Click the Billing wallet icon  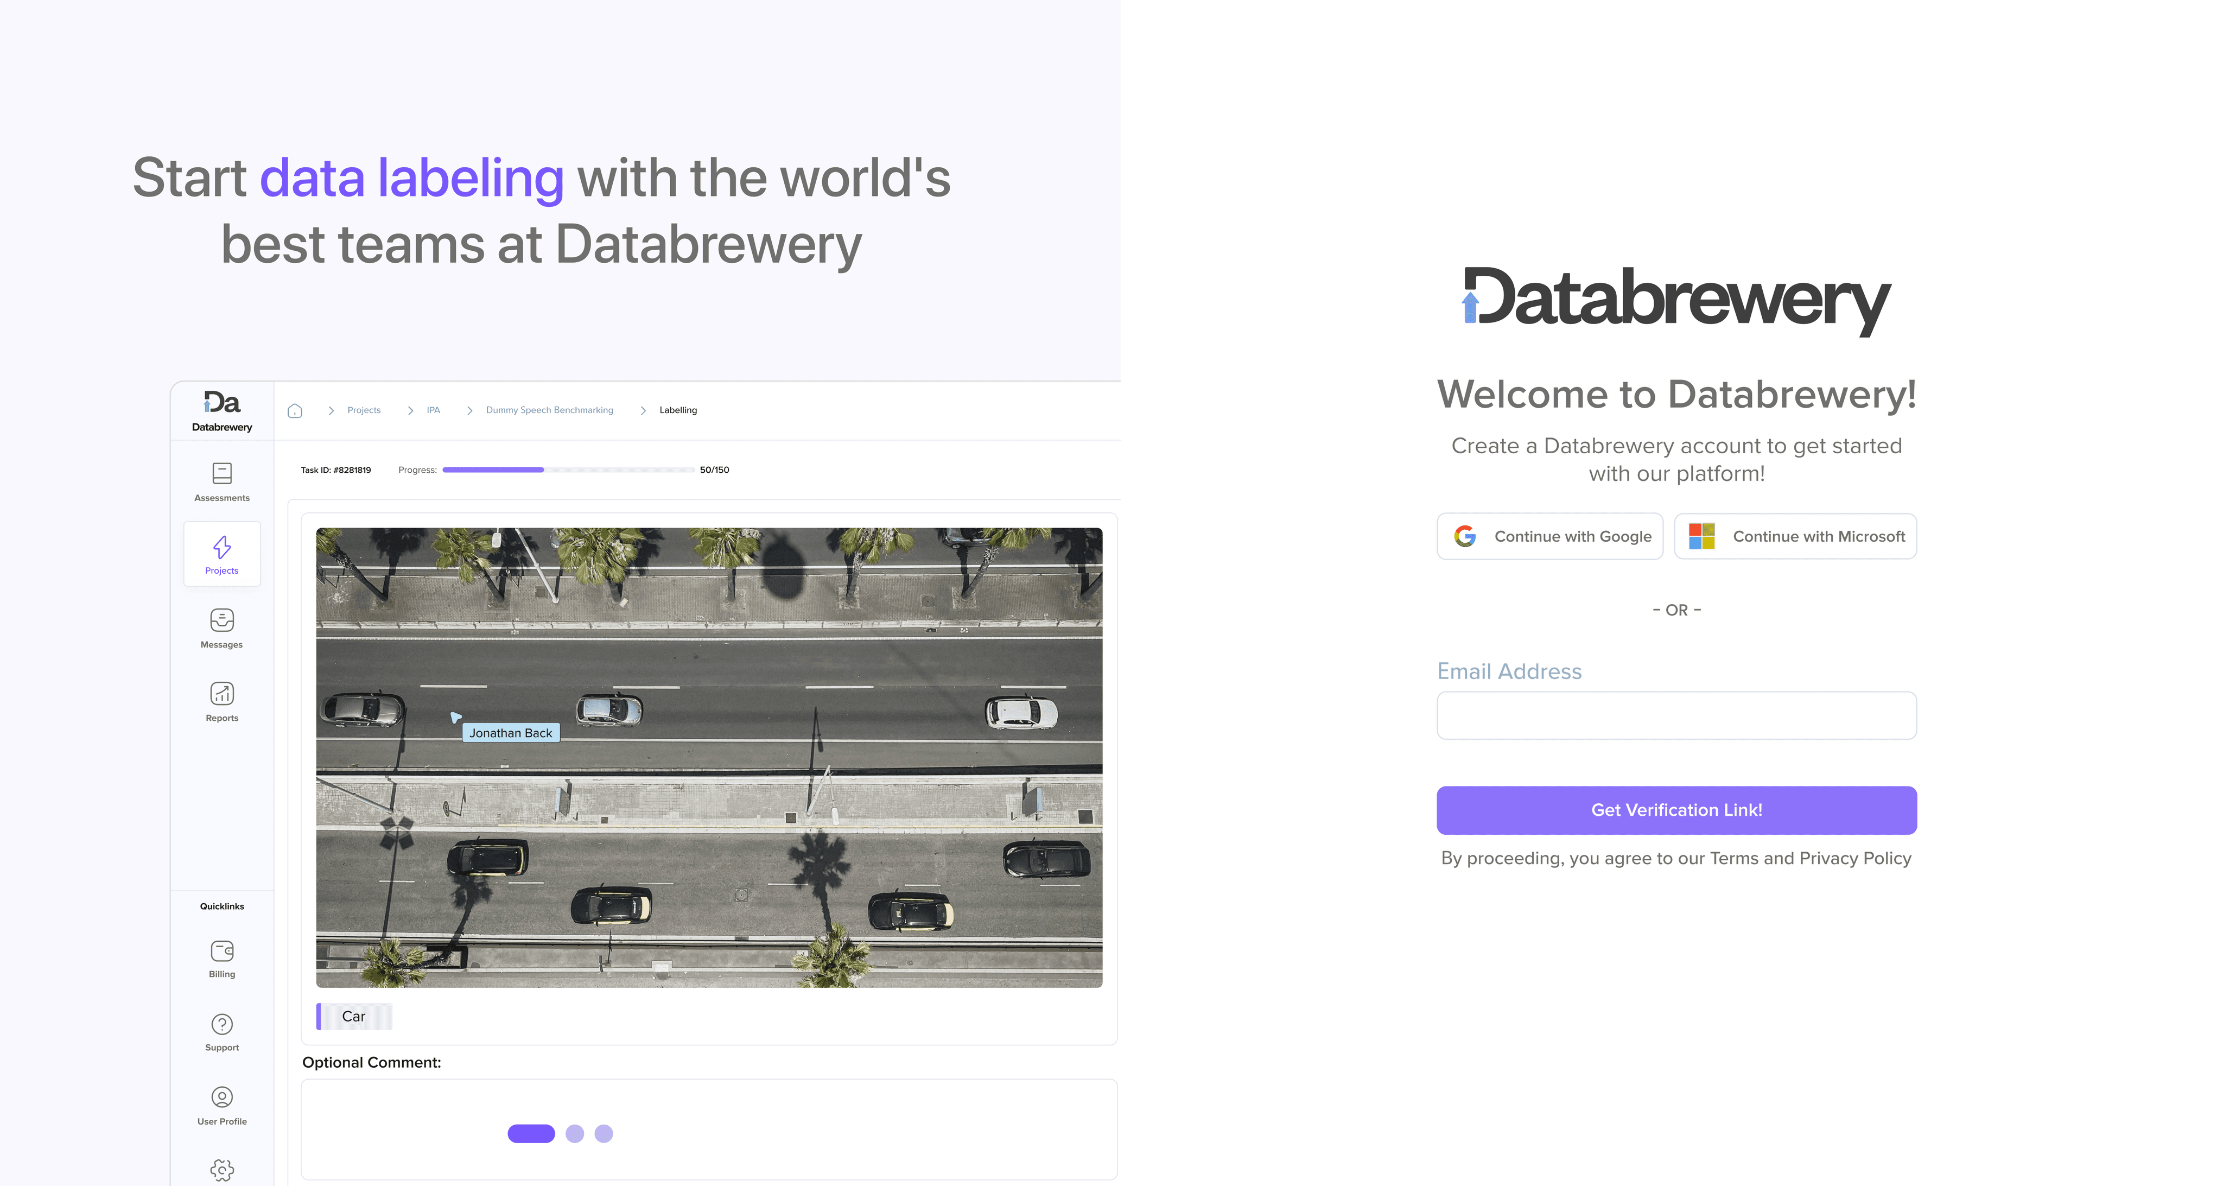(222, 951)
